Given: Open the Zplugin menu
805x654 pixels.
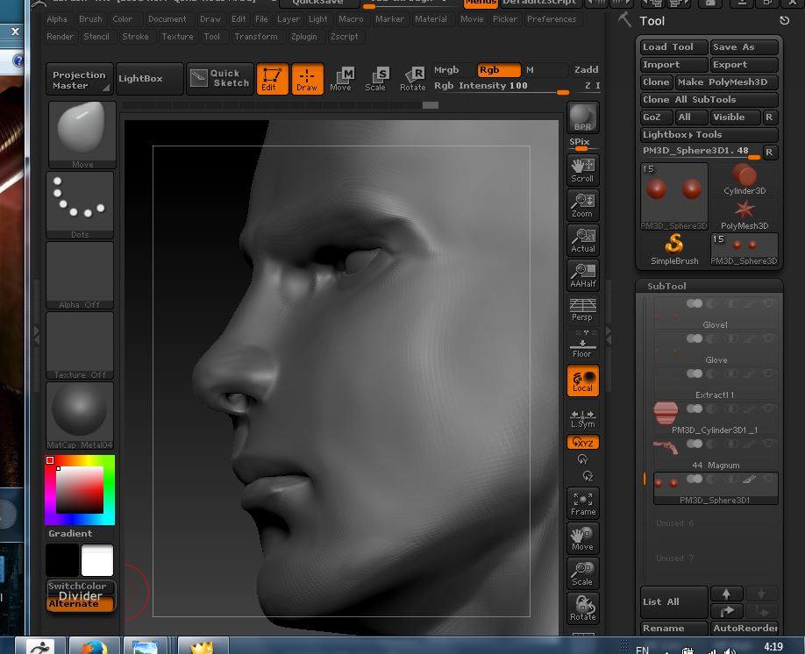Looking at the screenshot, I should [304, 37].
